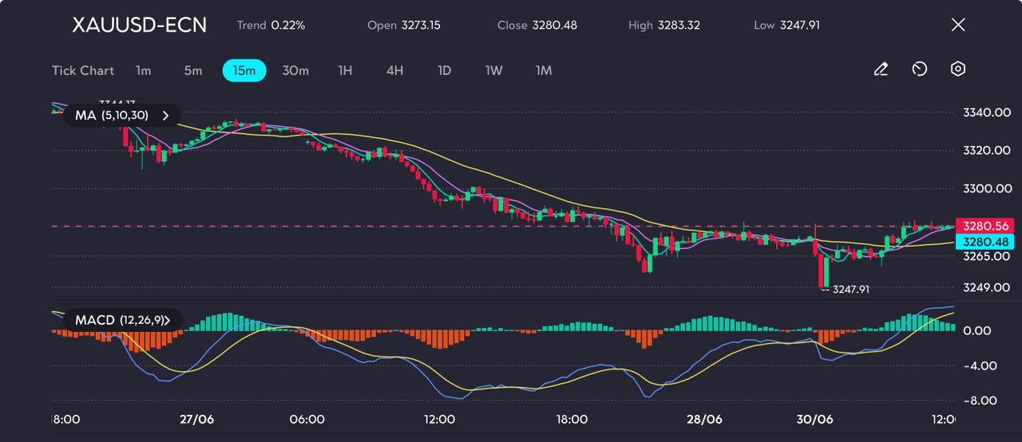The width and height of the screenshot is (1022, 442).
Task: Select the 1m timeframe
Action: click(143, 70)
